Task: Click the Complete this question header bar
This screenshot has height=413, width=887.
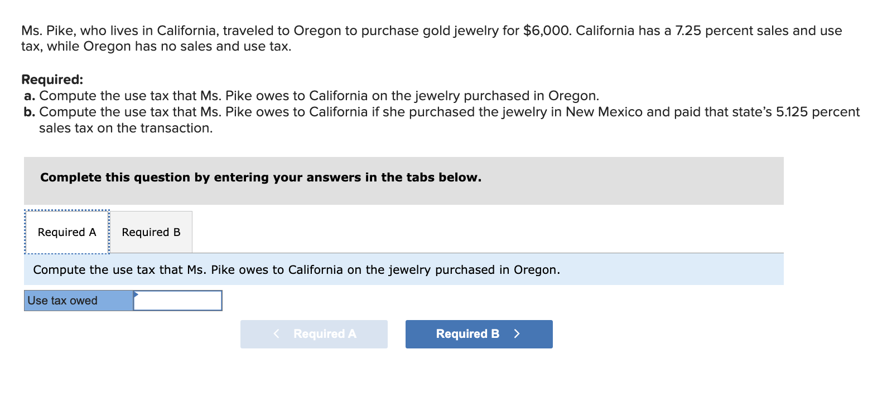Action: point(260,177)
